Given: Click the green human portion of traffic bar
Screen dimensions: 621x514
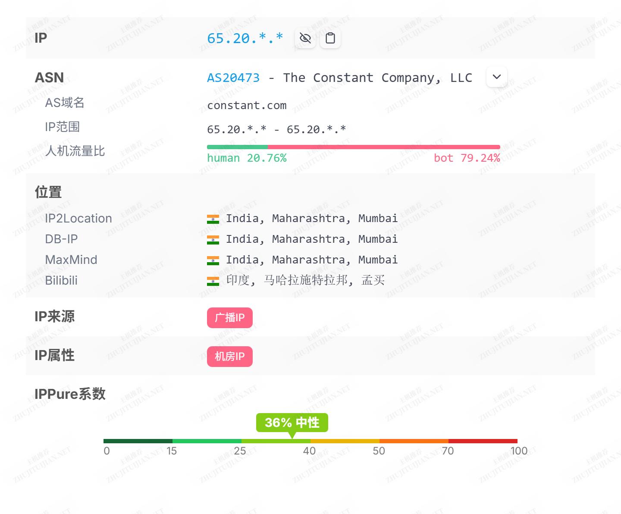Looking at the screenshot, I should (237, 147).
